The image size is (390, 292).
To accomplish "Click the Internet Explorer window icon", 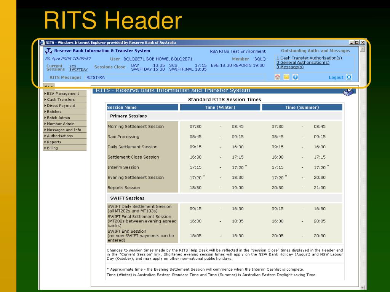I will [x=42, y=43].
